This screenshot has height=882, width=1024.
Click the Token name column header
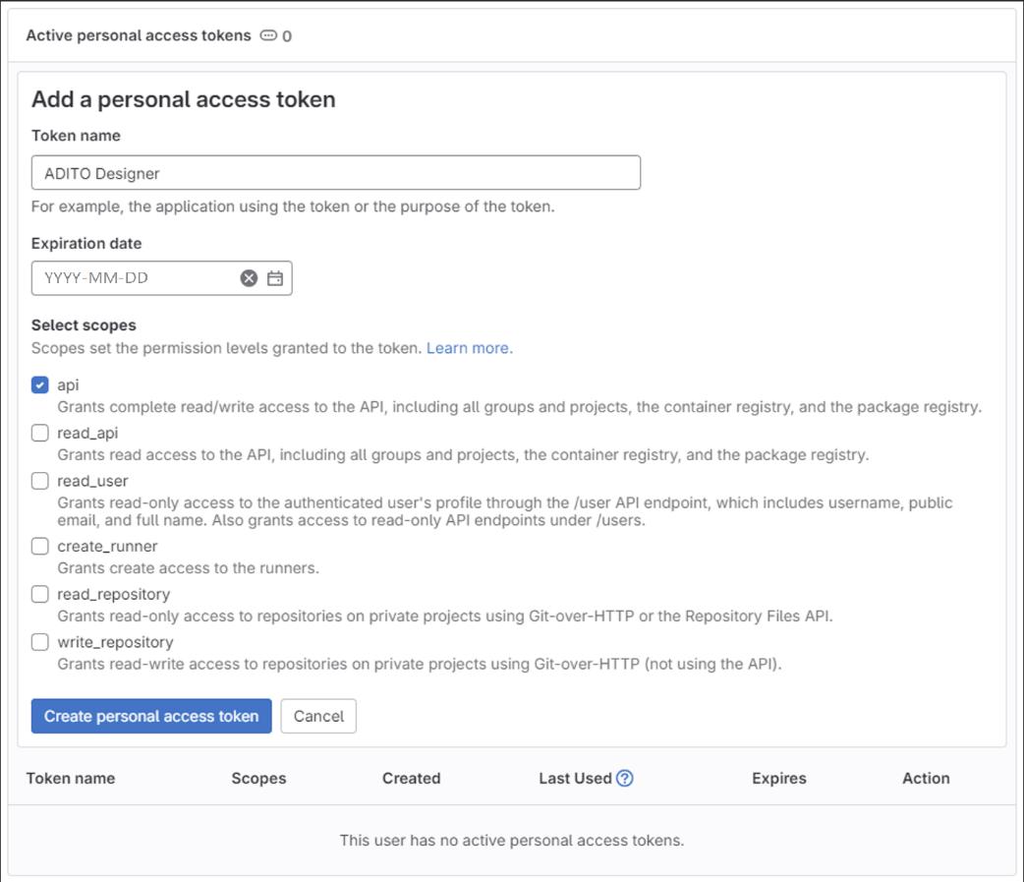[x=71, y=778]
